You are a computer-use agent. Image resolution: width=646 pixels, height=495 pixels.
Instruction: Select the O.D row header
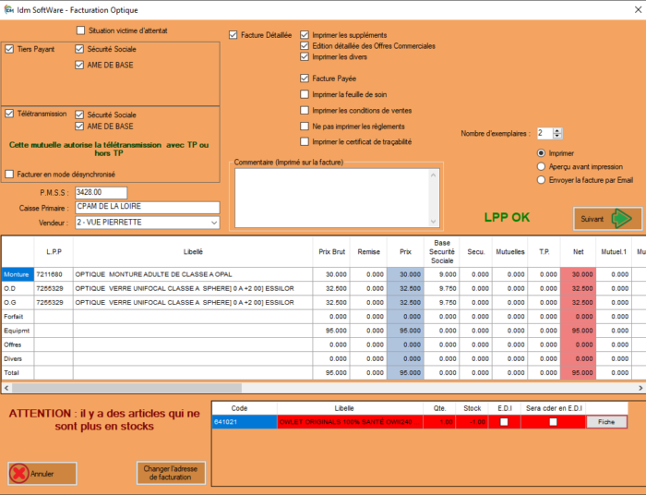click(18, 288)
